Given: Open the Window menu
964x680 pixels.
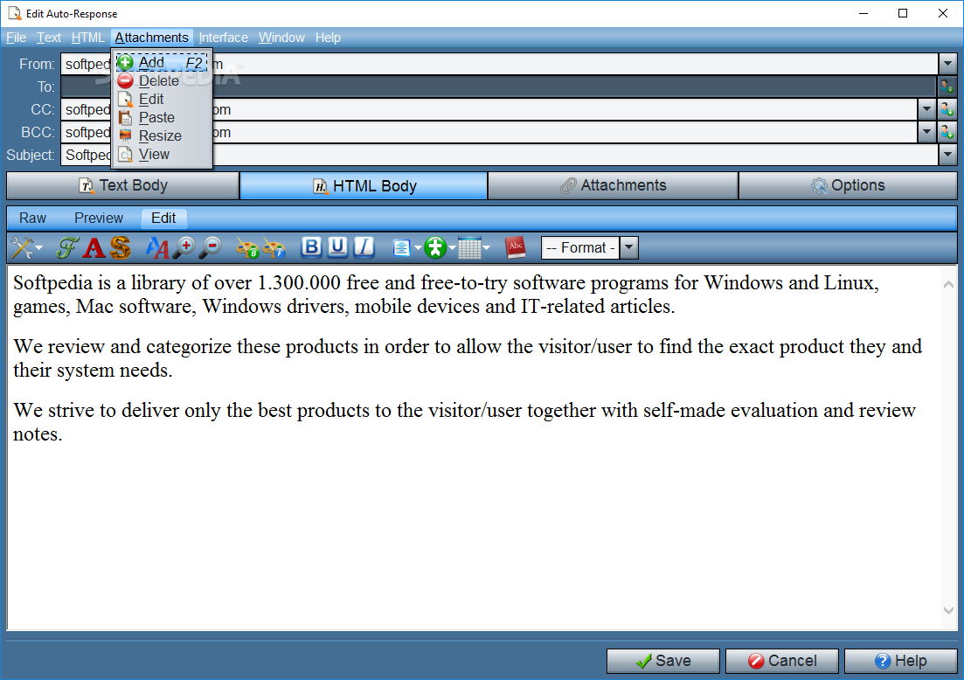Looking at the screenshot, I should coord(281,38).
